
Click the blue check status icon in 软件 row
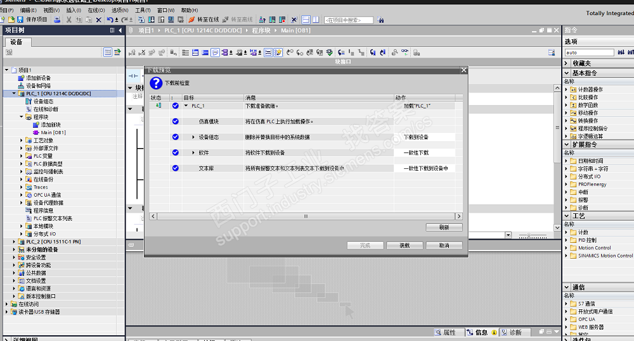(175, 152)
